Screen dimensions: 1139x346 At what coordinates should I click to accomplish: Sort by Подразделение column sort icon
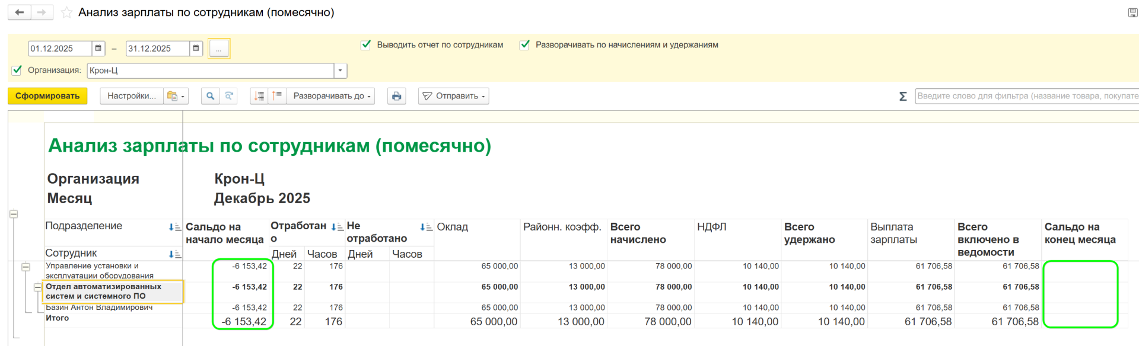pos(174,227)
